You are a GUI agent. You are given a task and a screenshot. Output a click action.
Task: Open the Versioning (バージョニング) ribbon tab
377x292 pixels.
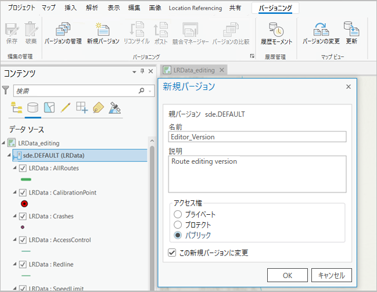[x=275, y=8]
